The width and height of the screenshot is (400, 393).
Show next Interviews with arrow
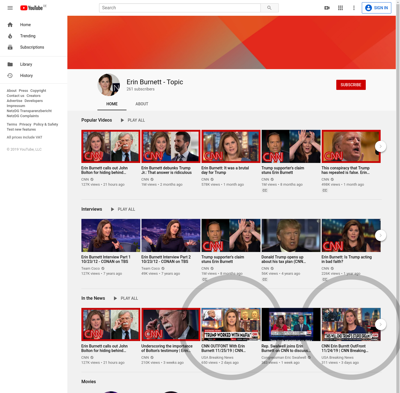(381, 235)
